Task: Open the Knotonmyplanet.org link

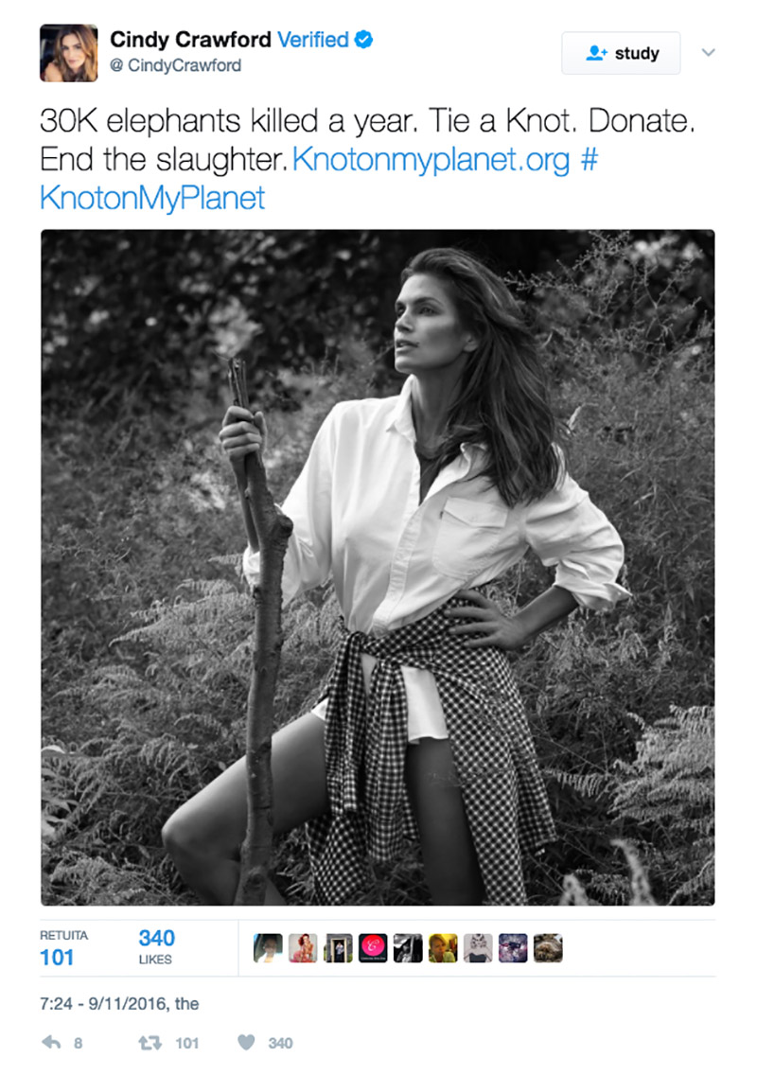Action: coord(431,159)
